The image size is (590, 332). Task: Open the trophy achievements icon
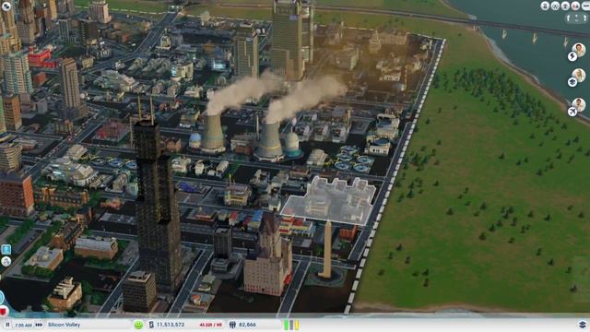(565, 6)
